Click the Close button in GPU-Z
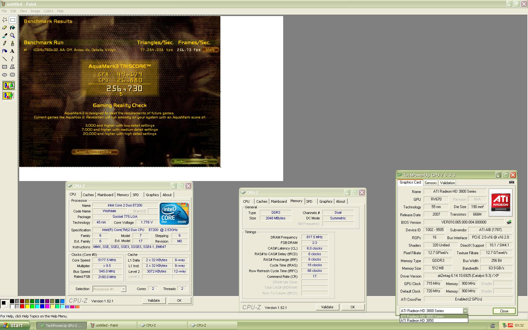 pyautogui.click(x=504, y=311)
